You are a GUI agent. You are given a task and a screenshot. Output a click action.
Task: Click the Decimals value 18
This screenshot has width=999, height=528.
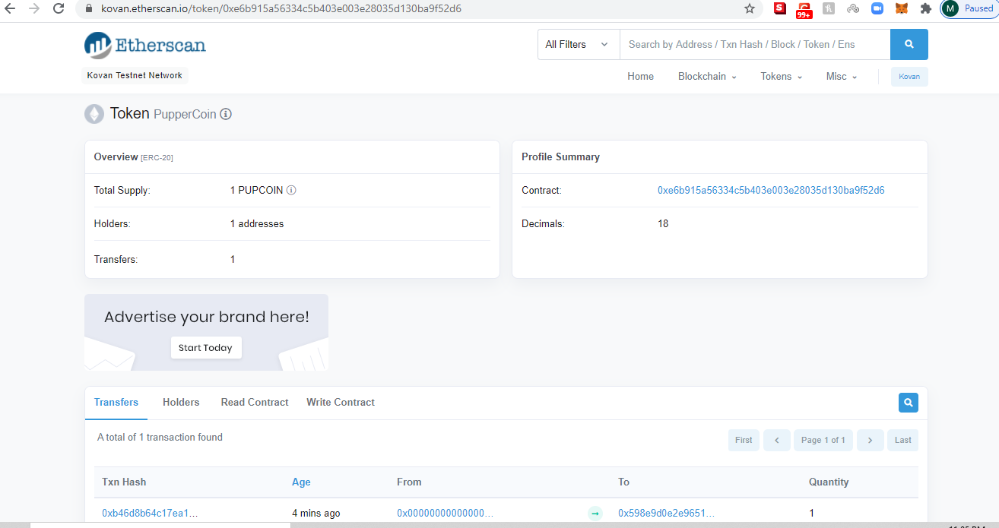[663, 224]
